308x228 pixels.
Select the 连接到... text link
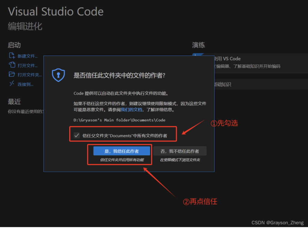tap(25, 84)
